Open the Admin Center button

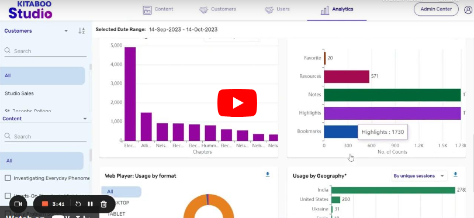[x=436, y=9]
